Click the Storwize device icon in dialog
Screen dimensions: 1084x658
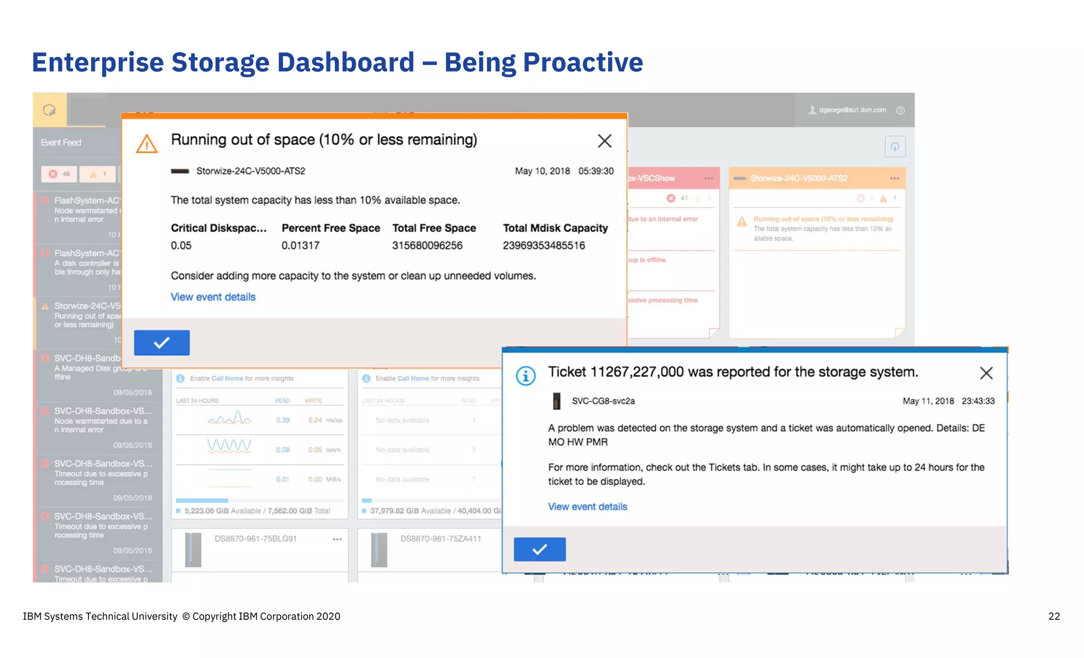click(x=180, y=171)
